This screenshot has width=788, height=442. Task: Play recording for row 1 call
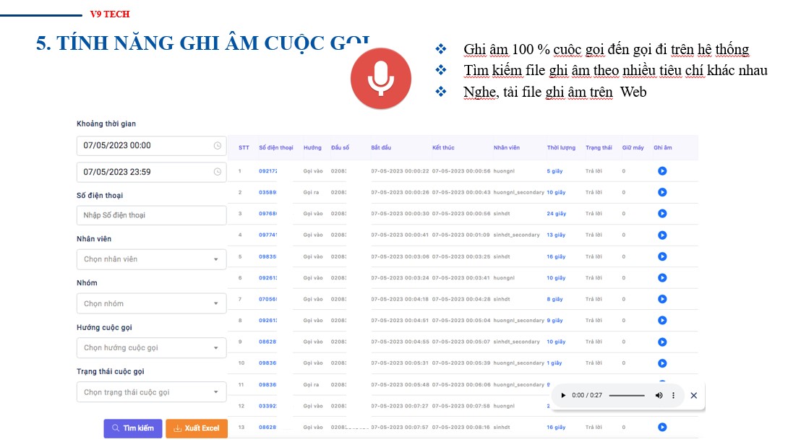point(662,171)
